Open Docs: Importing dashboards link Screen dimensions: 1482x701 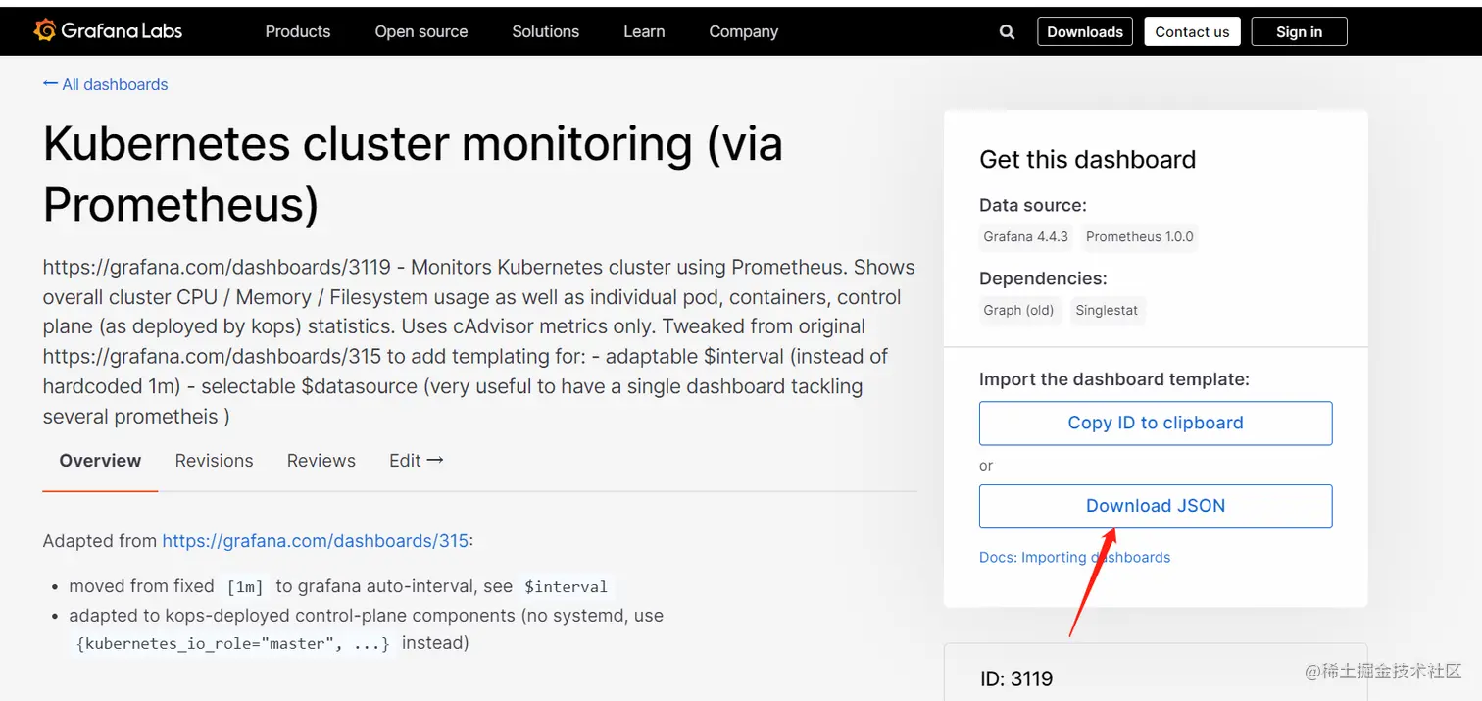point(1074,558)
